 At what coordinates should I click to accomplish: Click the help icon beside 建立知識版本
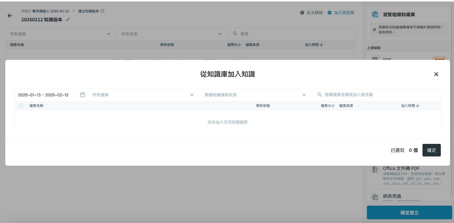tap(103, 11)
